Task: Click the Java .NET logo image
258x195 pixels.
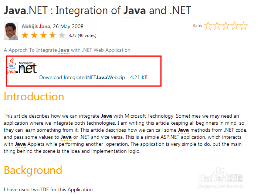Action: (x=22, y=65)
